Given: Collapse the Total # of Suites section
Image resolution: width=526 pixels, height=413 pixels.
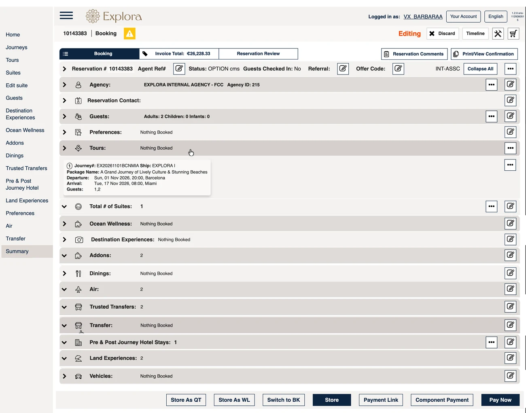Looking at the screenshot, I should 64,207.
